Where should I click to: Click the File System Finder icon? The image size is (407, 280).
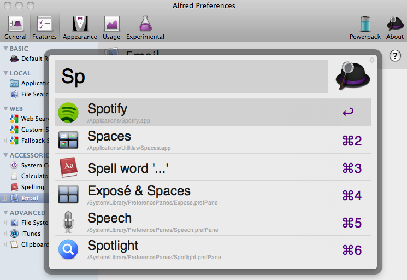pyautogui.click(x=14, y=223)
